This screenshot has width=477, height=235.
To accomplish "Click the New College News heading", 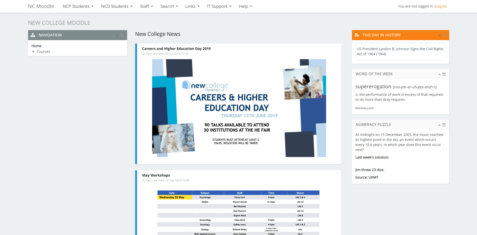I will click(x=158, y=34).
